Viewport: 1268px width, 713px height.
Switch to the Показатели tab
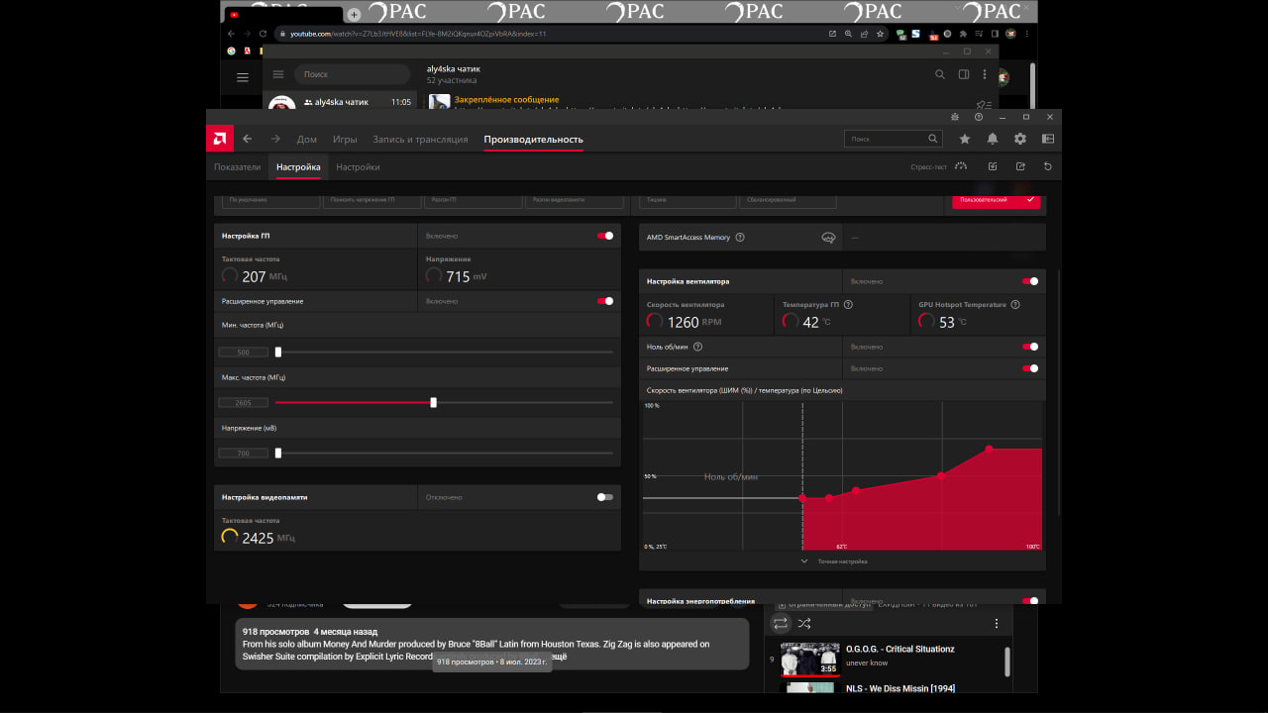pos(238,167)
